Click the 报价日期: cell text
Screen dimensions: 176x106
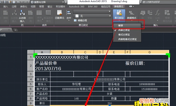[135, 63]
